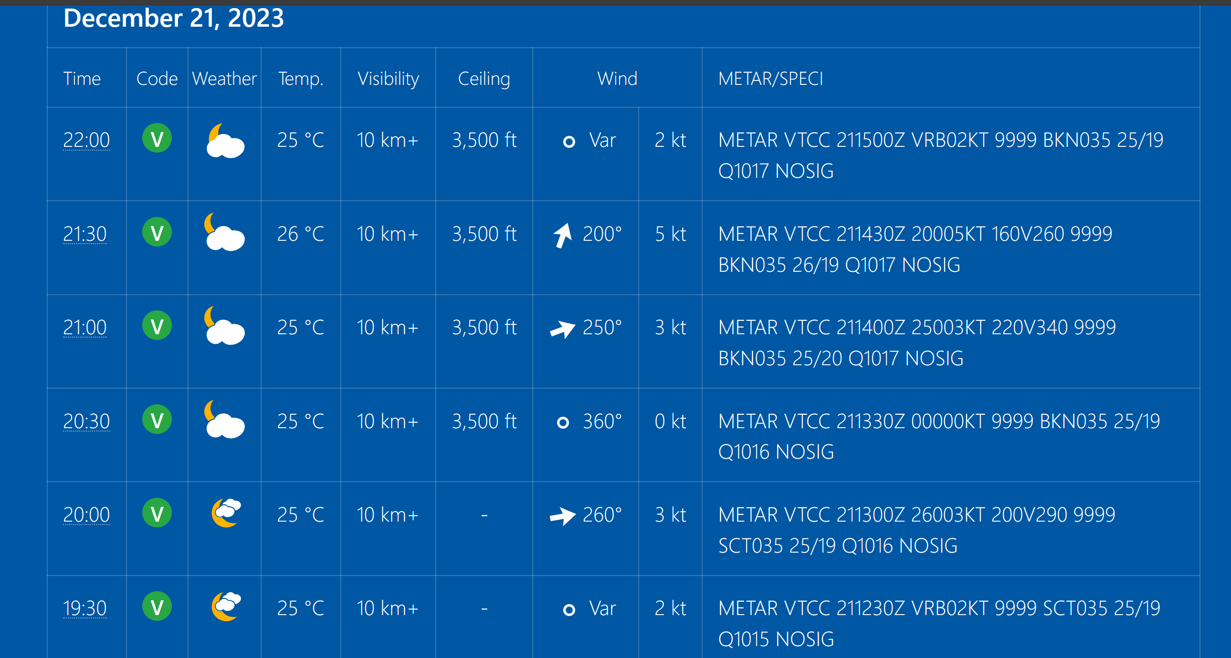The image size is (1231, 658).
Task: Click the variable wind circle icon at 22:00
Action: coord(568,142)
